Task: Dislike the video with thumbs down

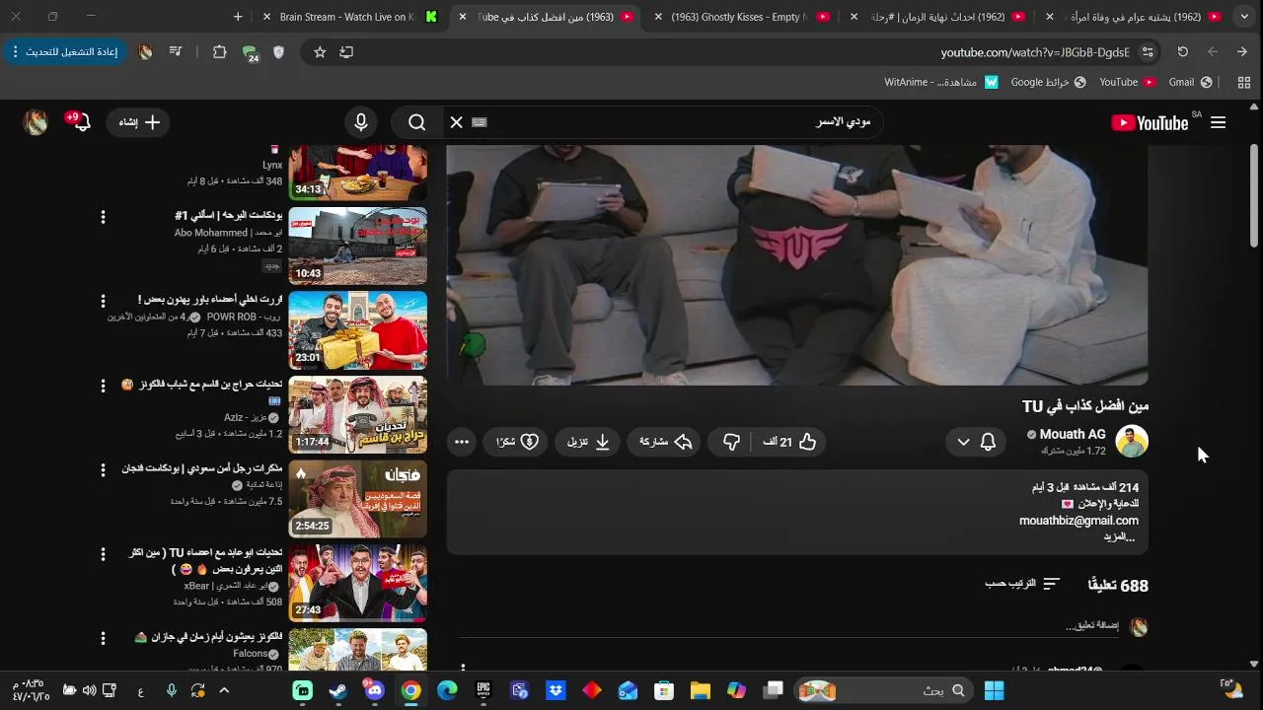Action: tap(731, 442)
